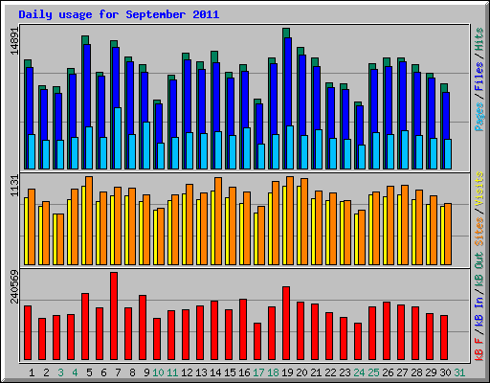The image size is (490, 383).
Task: Click the green weekend day label 24
Action: [359, 372]
